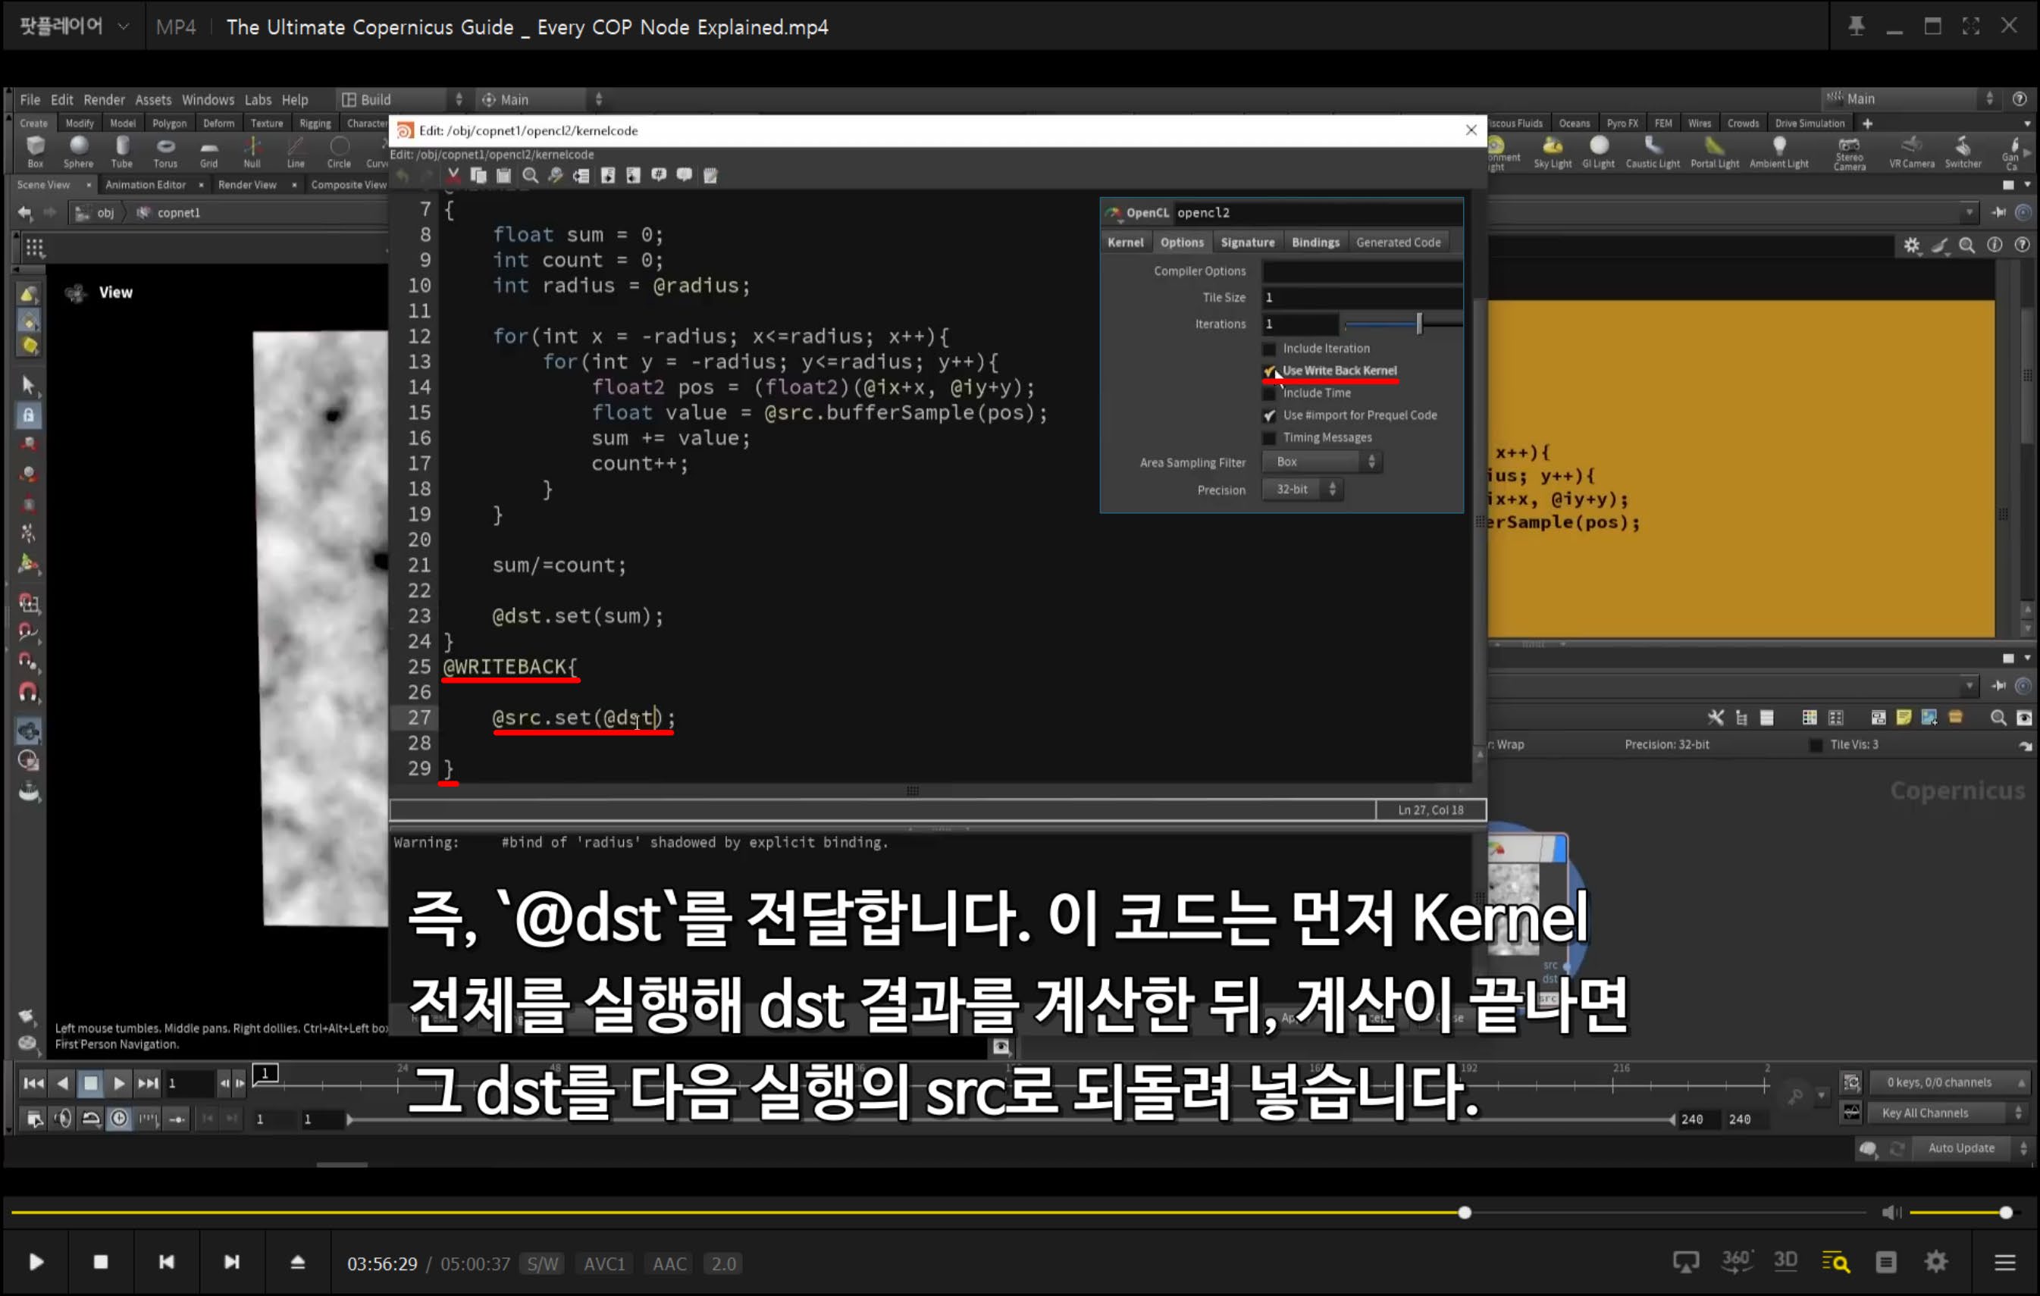Open the Precision 32-bit dropdown
The image size is (2040, 1296).
tap(1303, 490)
